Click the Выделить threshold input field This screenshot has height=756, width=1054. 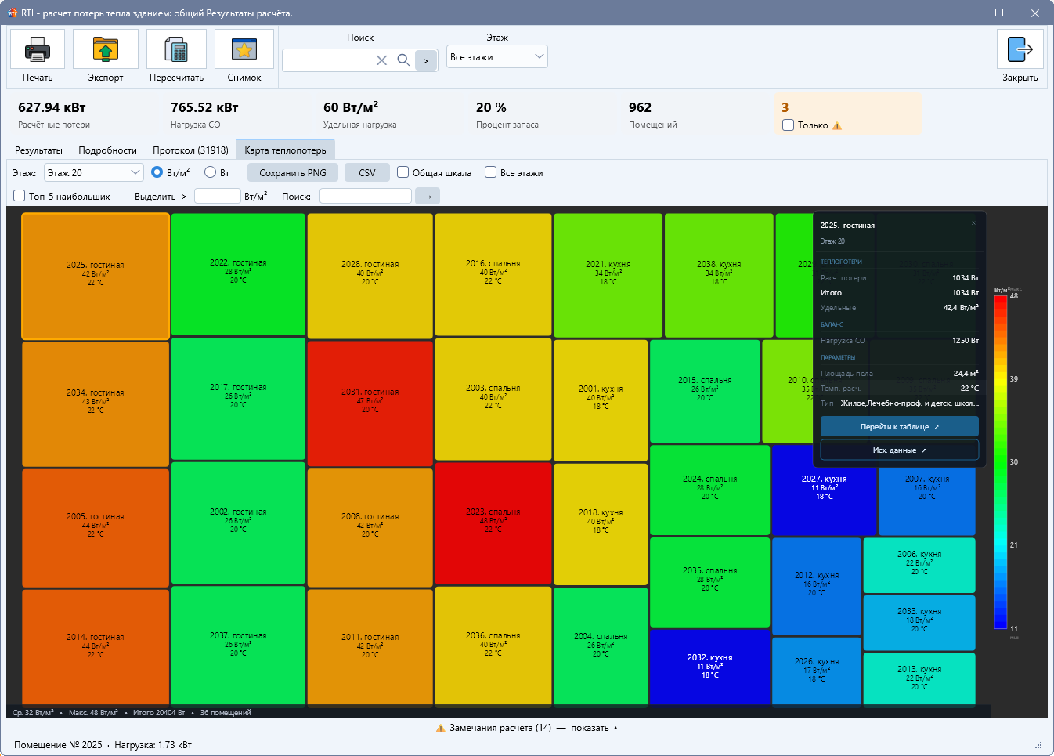[x=217, y=196]
